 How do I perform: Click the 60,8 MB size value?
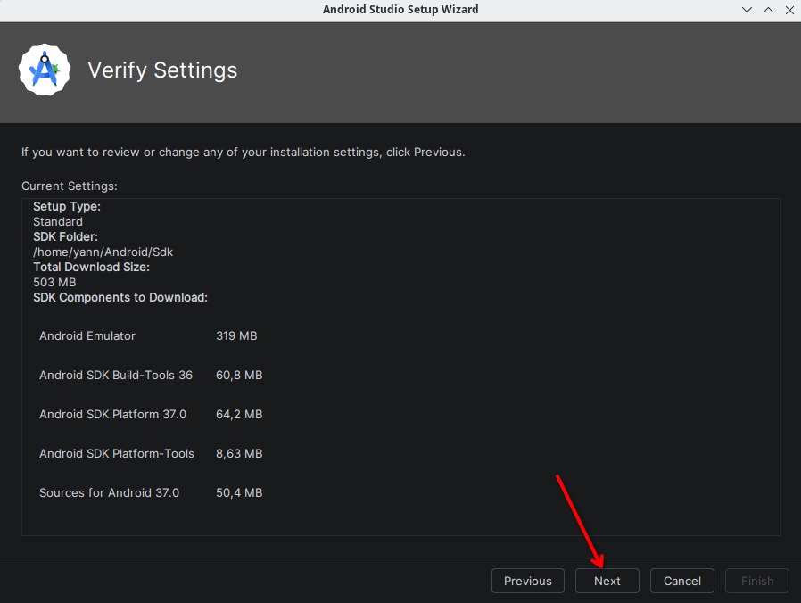pyautogui.click(x=239, y=375)
